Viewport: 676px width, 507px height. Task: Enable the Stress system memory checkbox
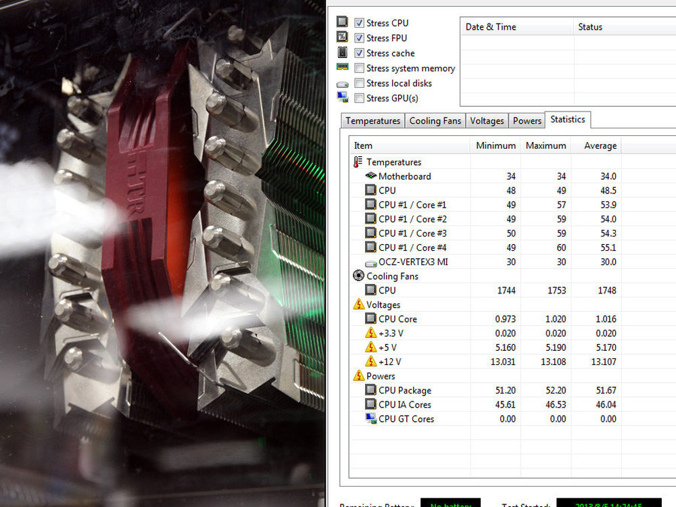pyautogui.click(x=359, y=68)
